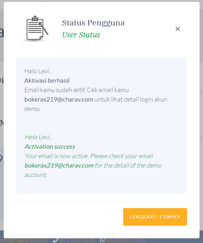Click the WhatsApp number 087835355526
The height and width of the screenshot is (243, 203).
(x=125, y=240)
